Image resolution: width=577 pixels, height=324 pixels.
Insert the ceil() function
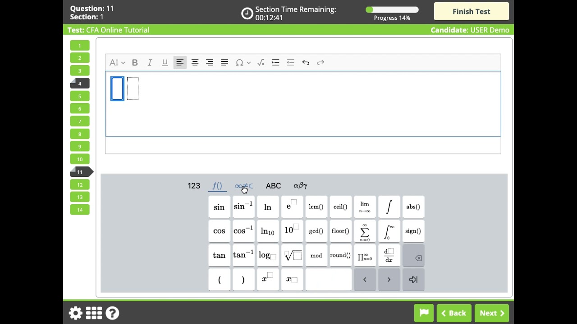[x=340, y=207]
